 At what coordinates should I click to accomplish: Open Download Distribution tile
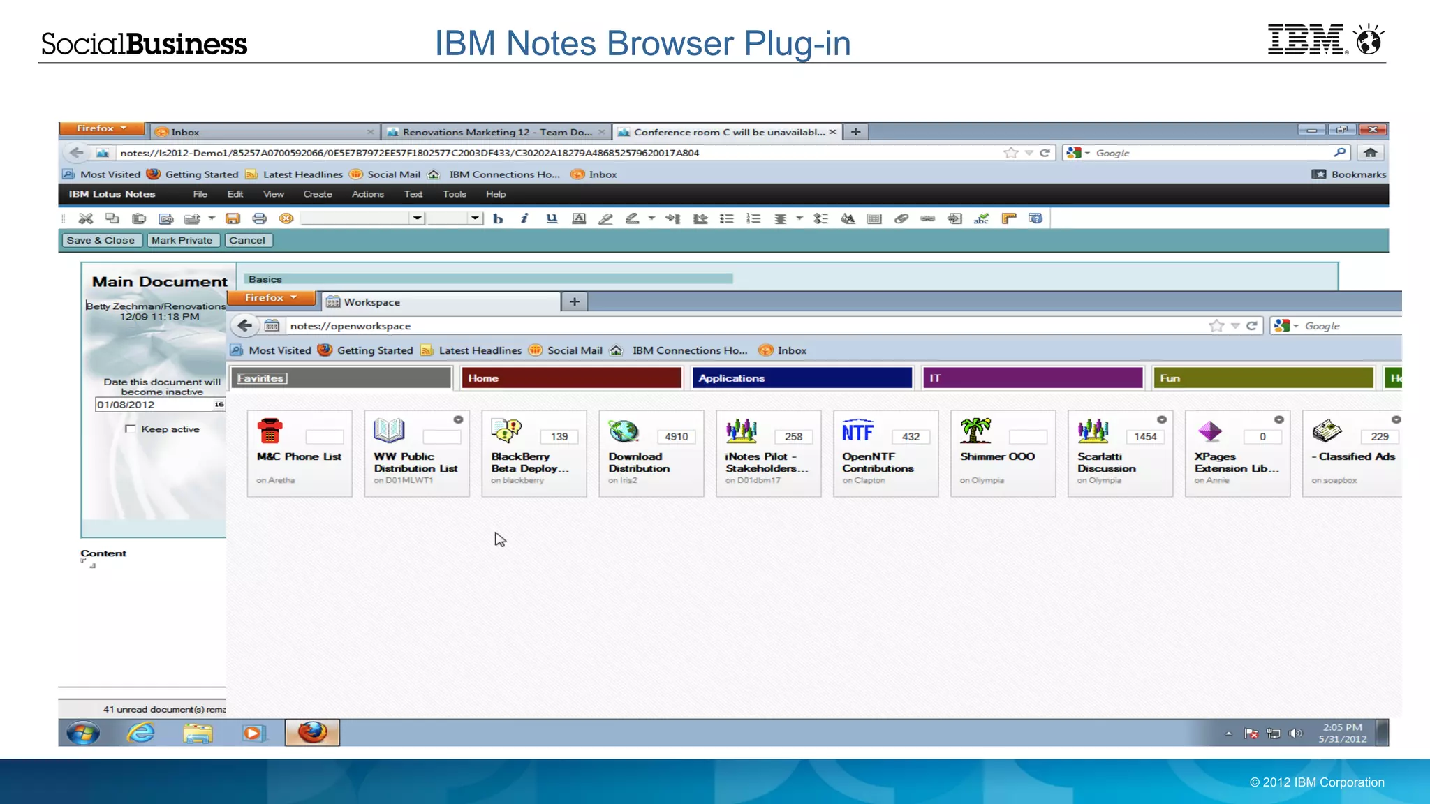click(651, 453)
